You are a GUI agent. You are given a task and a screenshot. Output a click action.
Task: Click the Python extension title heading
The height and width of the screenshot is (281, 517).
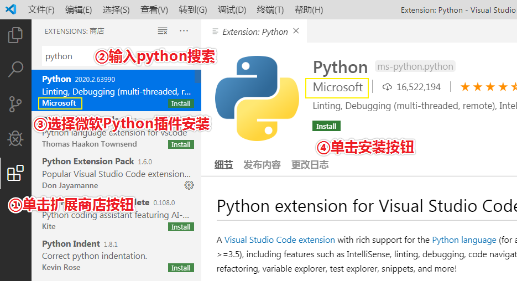pyautogui.click(x=340, y=67)
